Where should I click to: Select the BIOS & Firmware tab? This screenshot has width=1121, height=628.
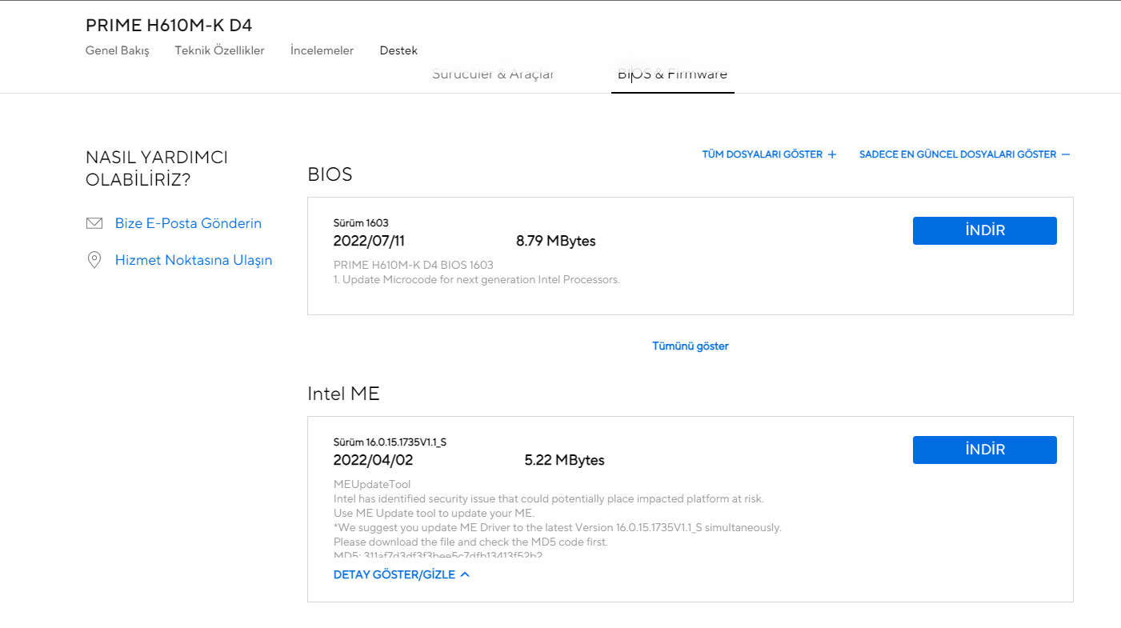pyautogui.click(x=672, y=75)
